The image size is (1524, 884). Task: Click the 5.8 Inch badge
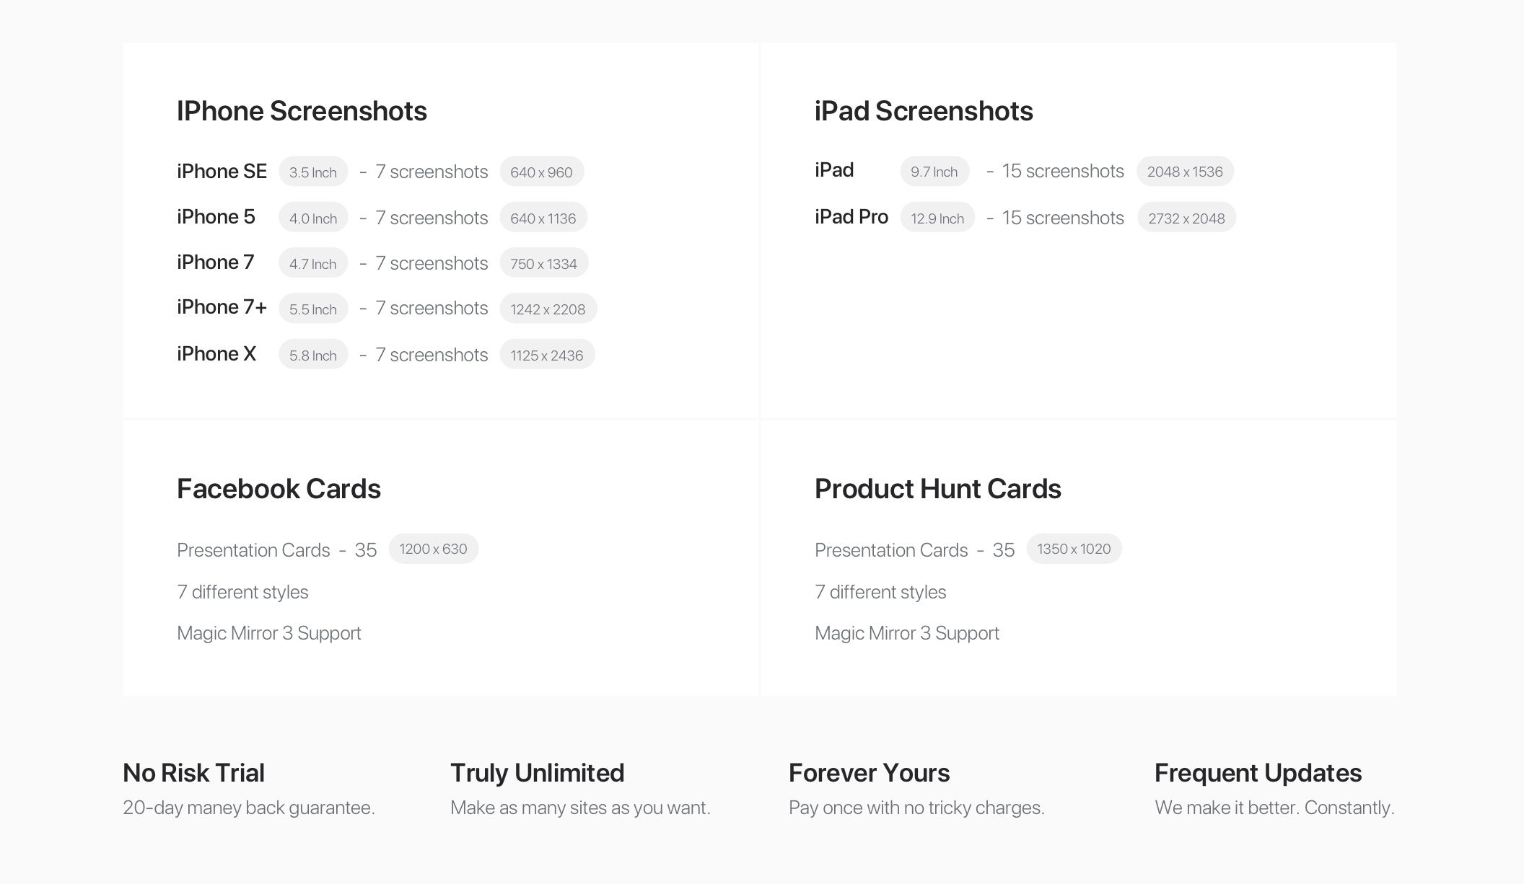[313, 355]
